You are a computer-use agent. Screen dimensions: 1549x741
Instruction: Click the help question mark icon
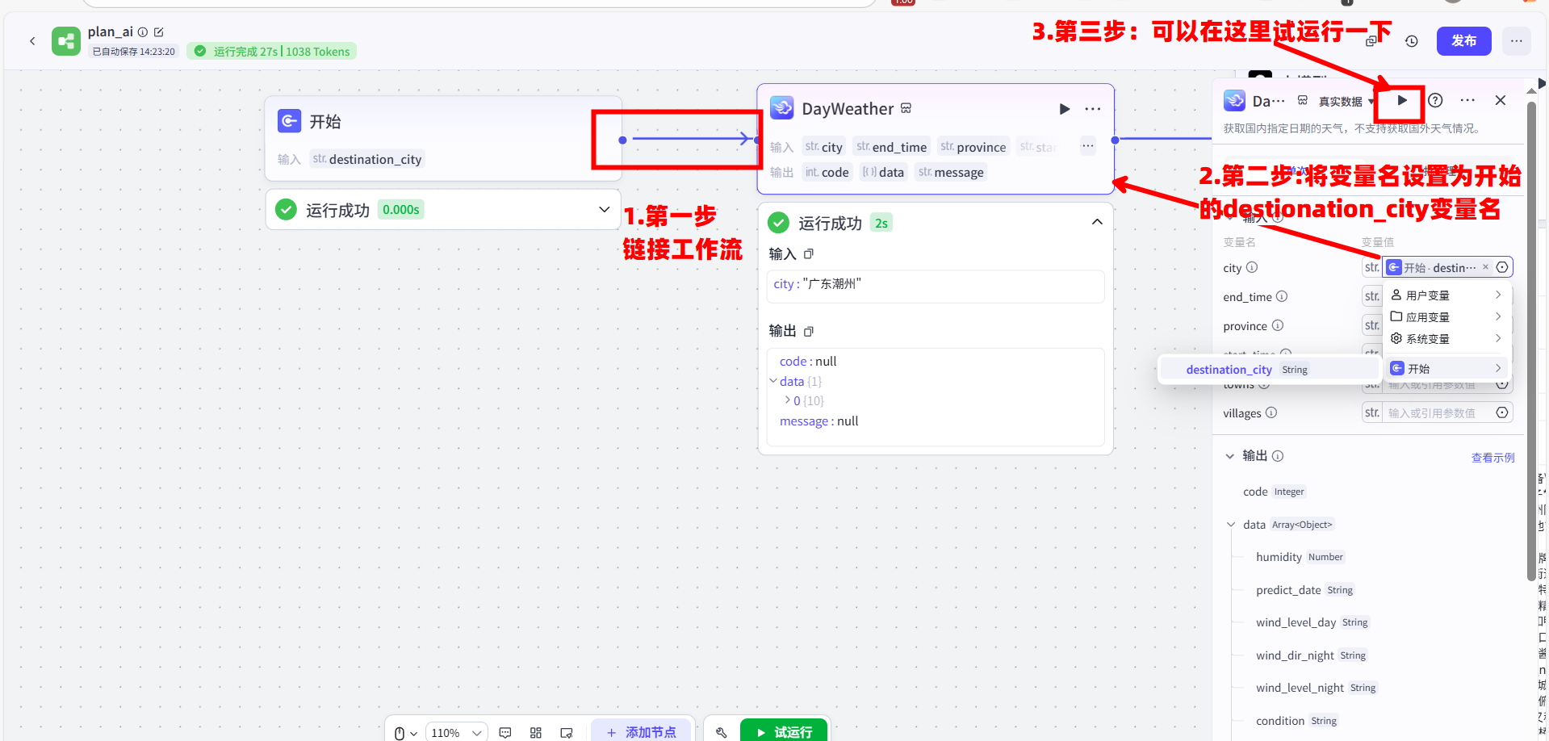(1435, 100)
